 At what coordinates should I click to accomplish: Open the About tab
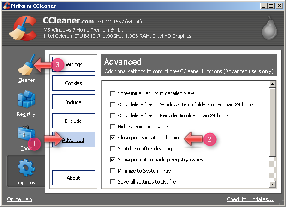73,178
